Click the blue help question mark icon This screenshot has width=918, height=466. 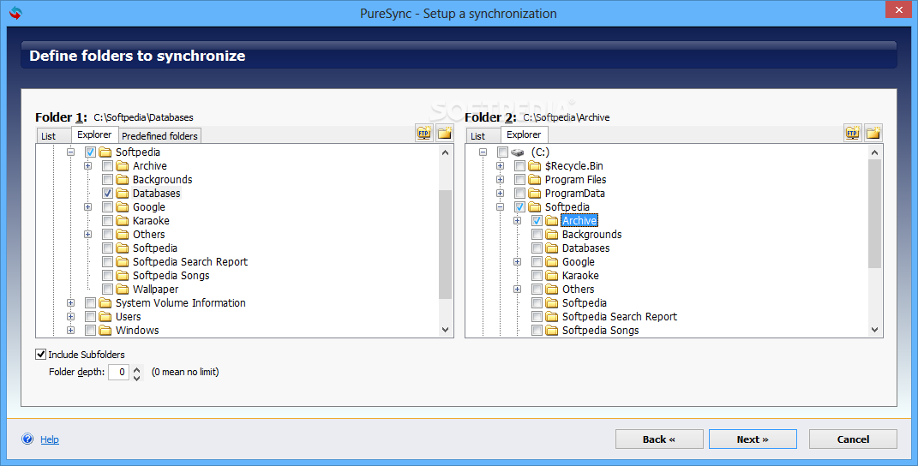tap(27, 439)
